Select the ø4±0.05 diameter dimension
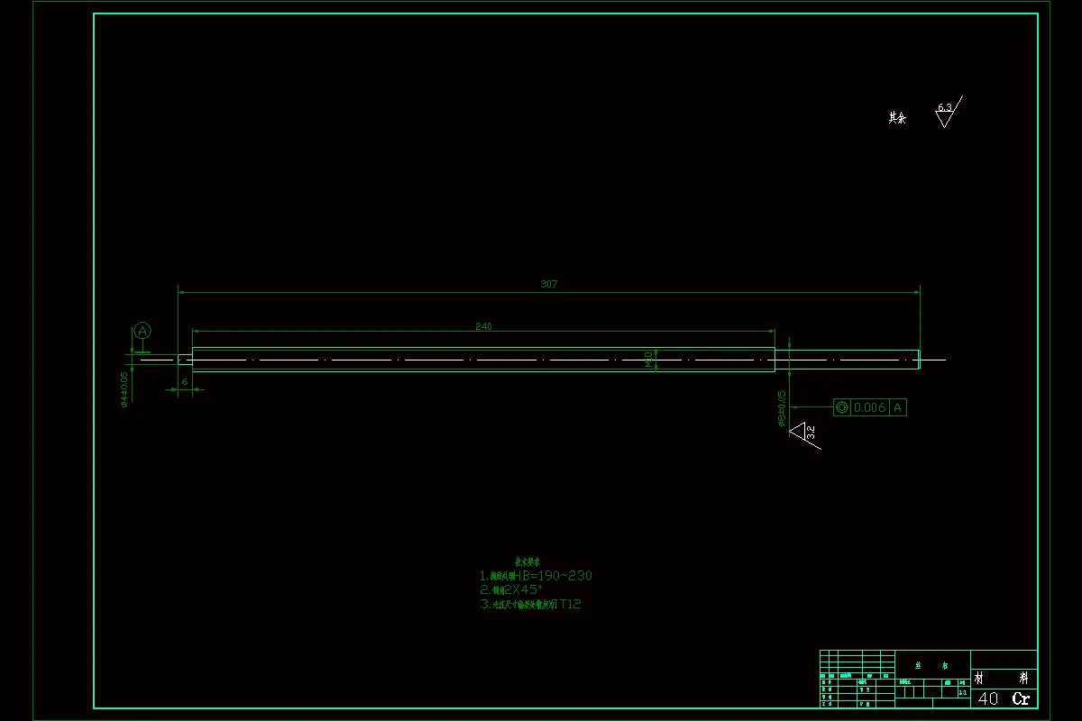The width and height of the screenshot is (1082, 721). tap(124, 388)
